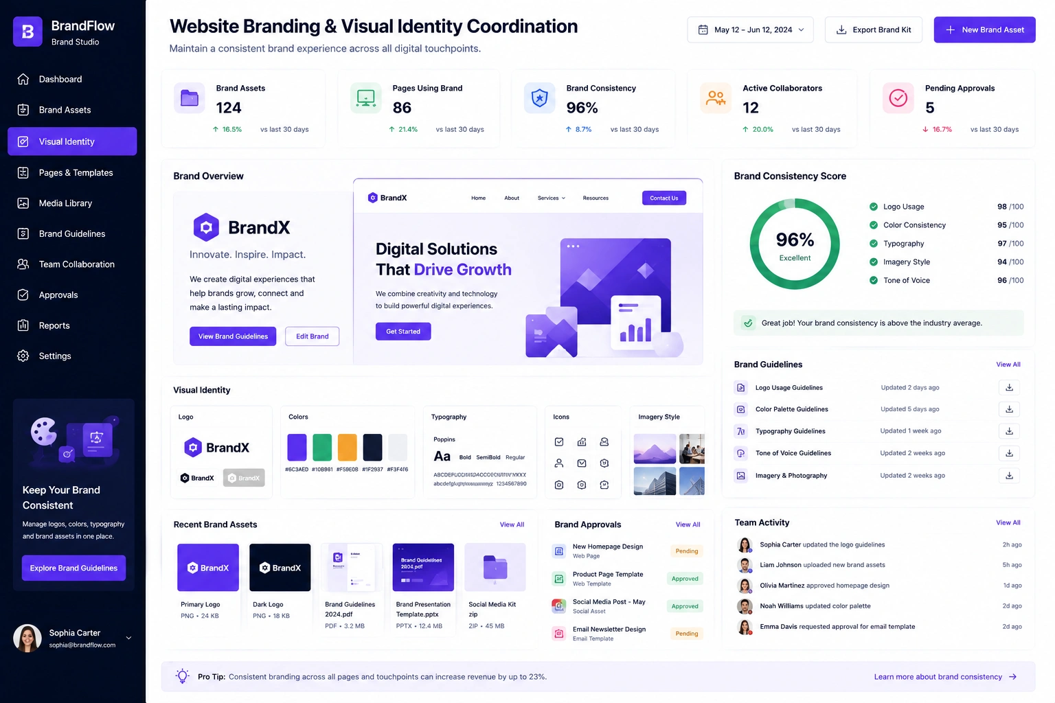Click the calendar icon in date range

click(x=703, y=30)
